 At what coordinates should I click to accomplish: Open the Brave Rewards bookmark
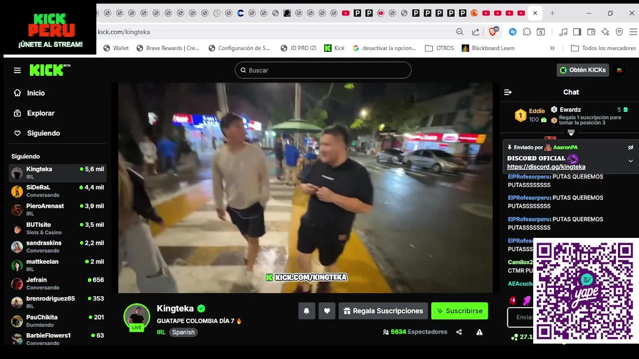168,48
